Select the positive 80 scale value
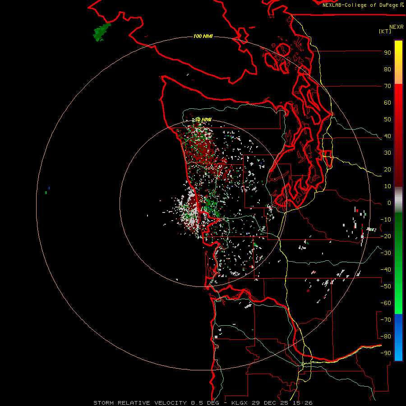406x406 pixels. tap(388, 69)
